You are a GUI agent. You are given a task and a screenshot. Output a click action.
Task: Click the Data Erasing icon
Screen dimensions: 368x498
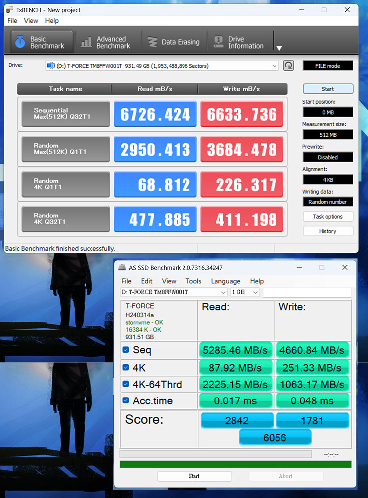coord(152,42)
